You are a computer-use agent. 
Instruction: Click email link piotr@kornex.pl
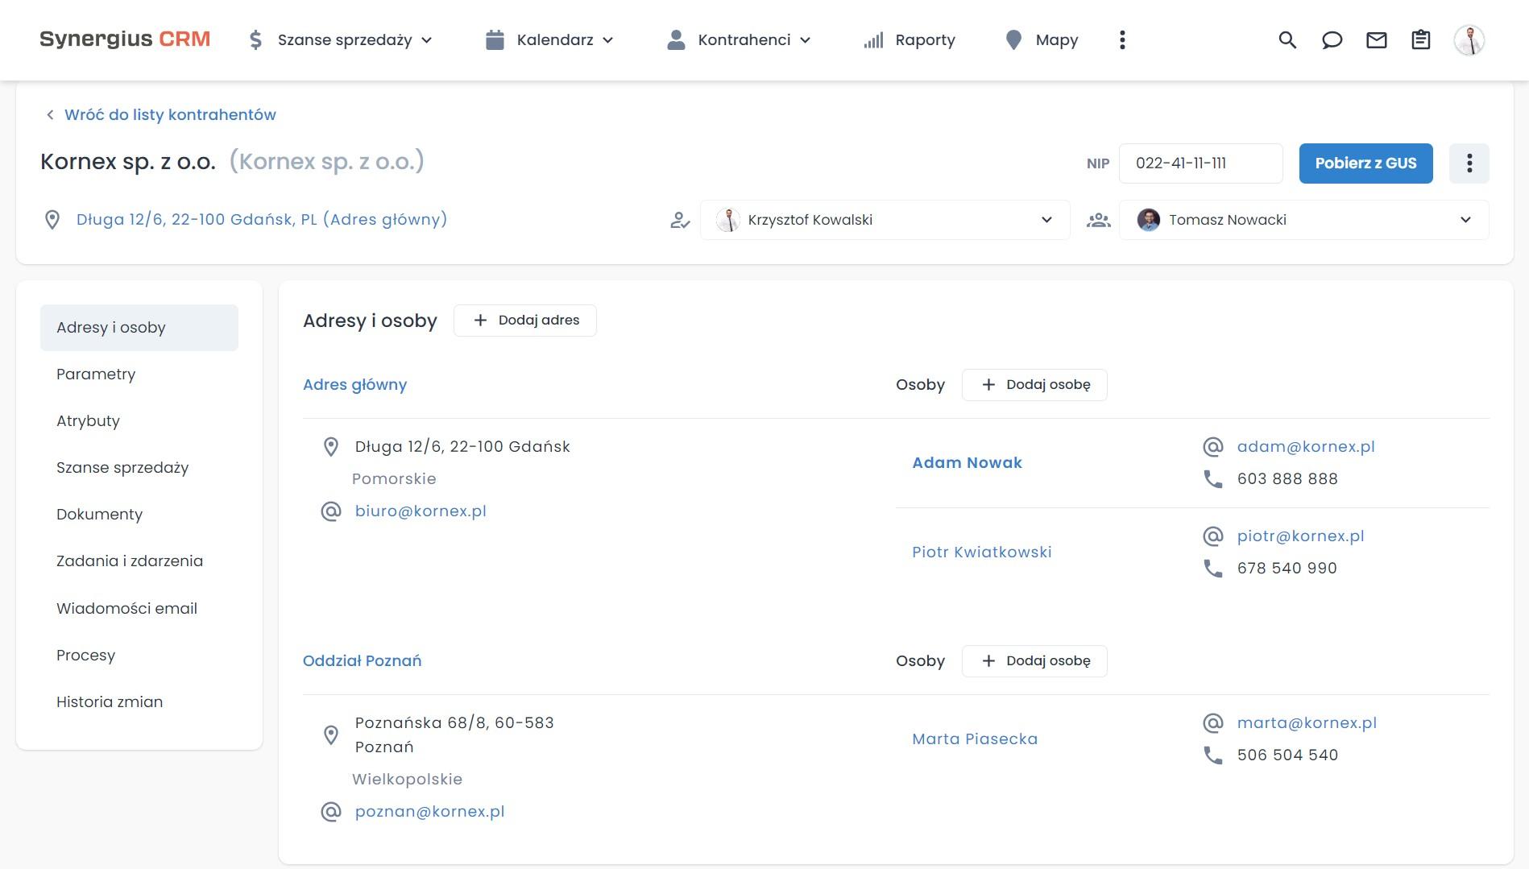coord(1301,536)
